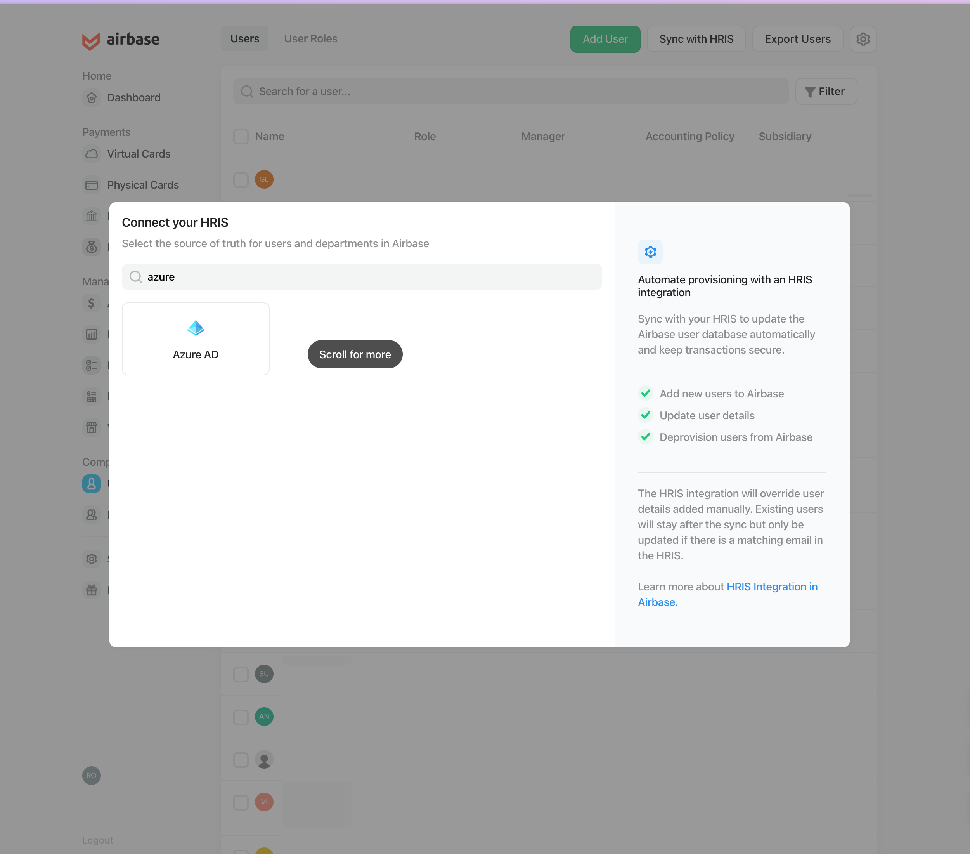The height and width of the screenshot is (854, 970).
Task: Click the settings gear icon top right
Action: [x=863, y=38]
